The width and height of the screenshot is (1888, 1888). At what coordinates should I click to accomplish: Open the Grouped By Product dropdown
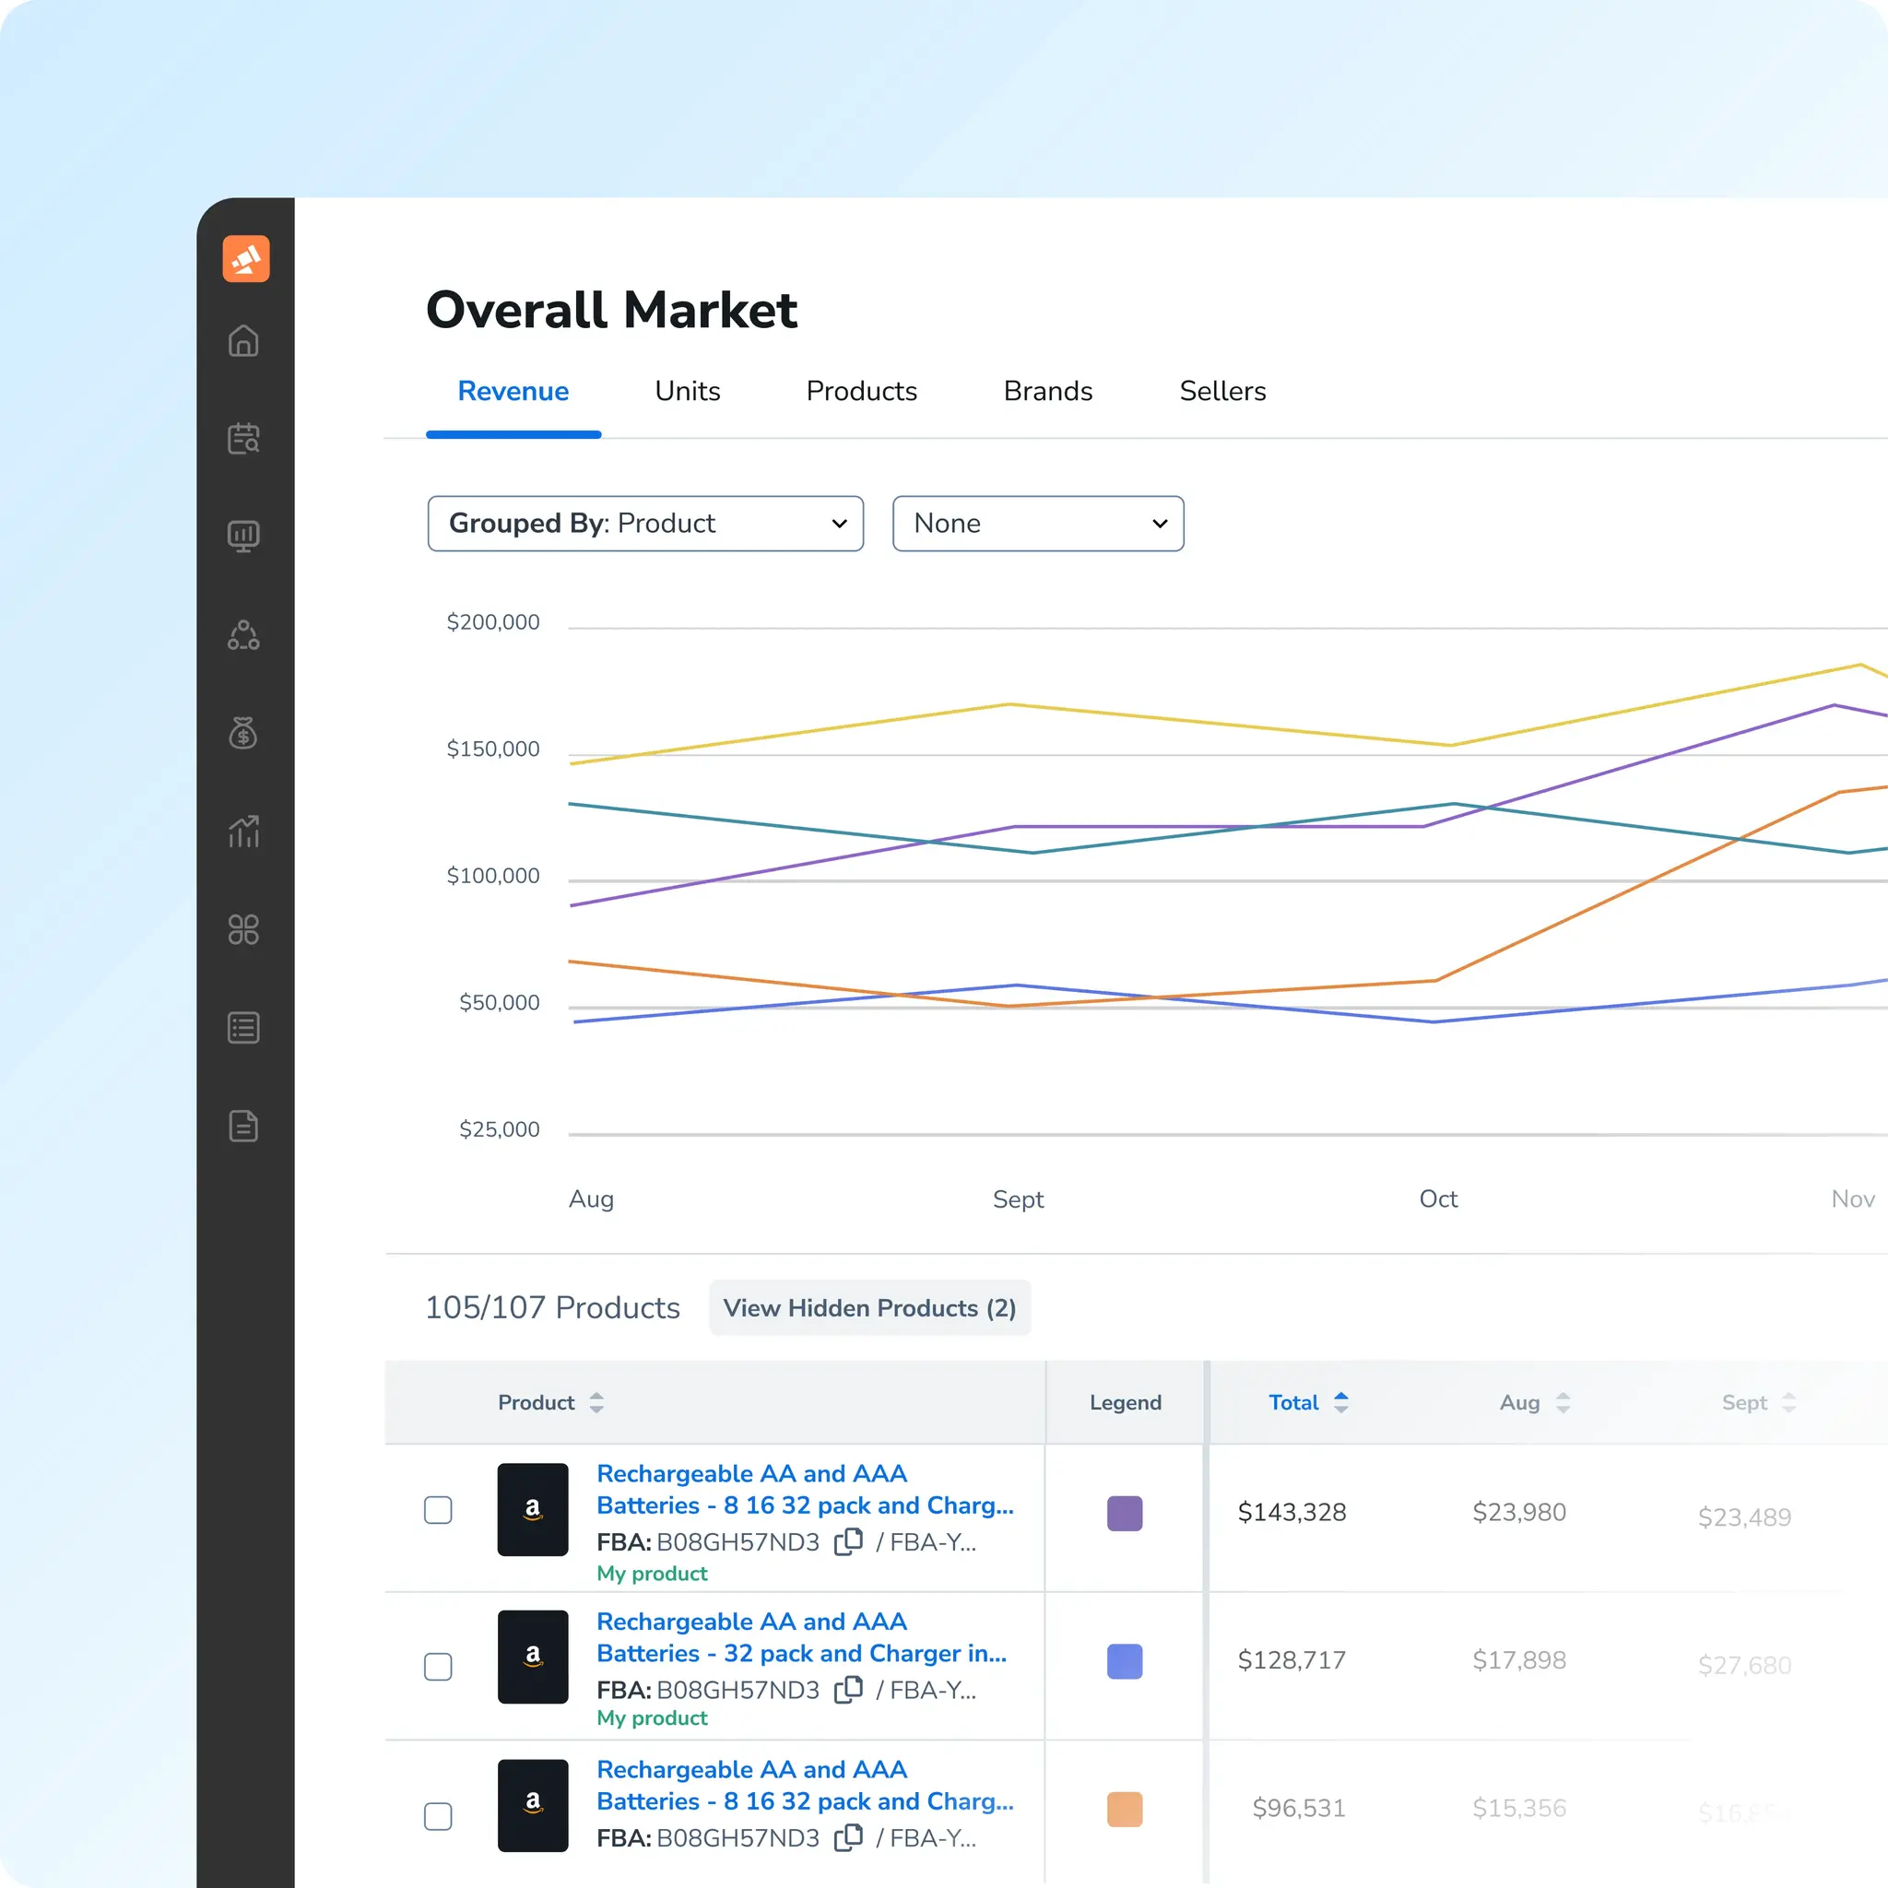645,524
